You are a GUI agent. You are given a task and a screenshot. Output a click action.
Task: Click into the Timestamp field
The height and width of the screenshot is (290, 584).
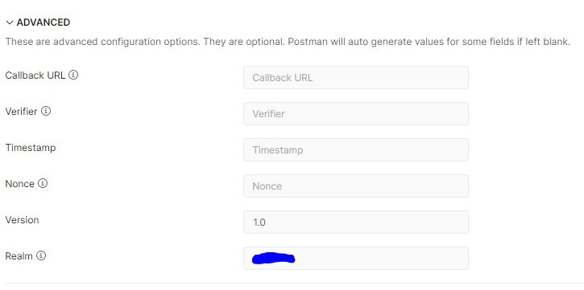click(x=356, y=150)
